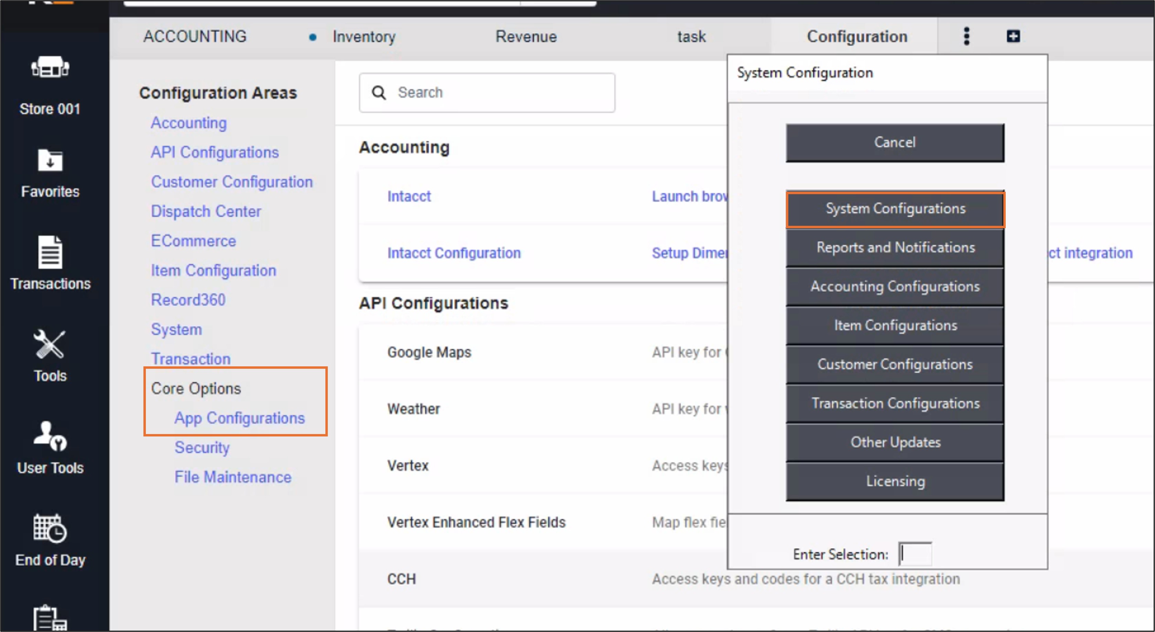Screen dimensions: 1155x632
Task: Open Intacct Configuration link
Action: pos(454,253)
